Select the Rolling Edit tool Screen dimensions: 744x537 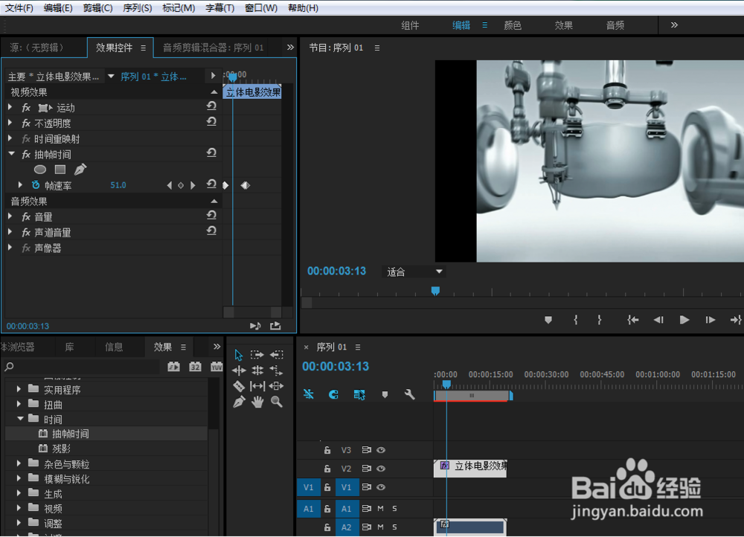[257, 370]
